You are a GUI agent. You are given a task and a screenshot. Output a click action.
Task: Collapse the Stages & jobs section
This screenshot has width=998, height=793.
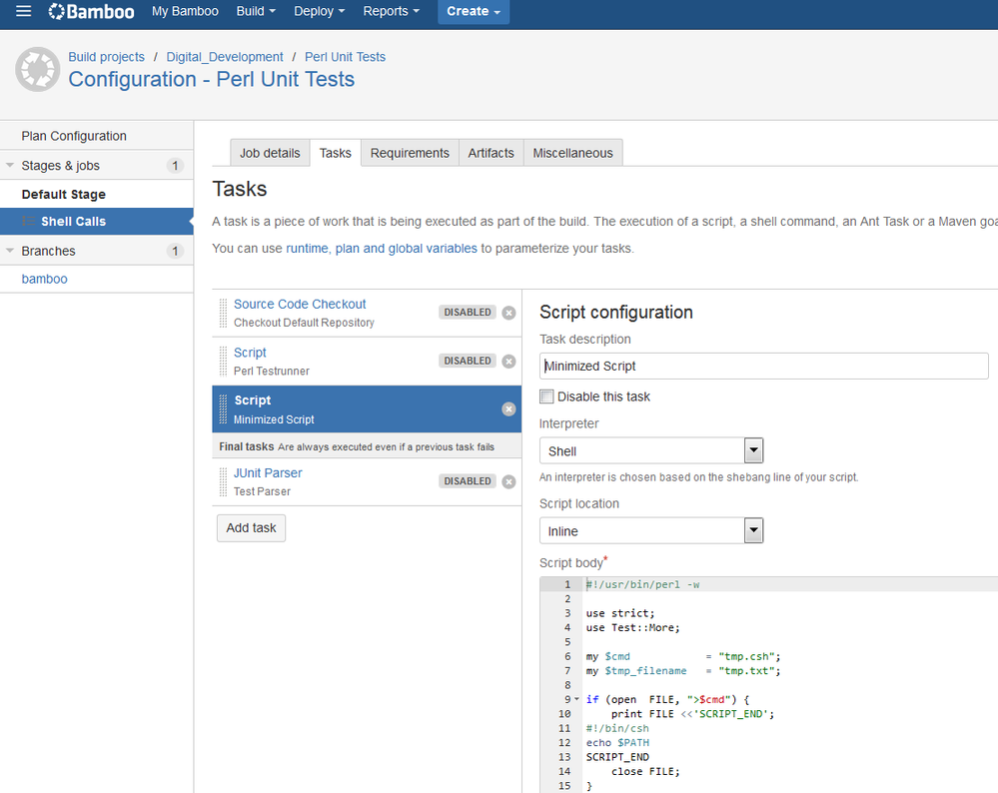11,166
